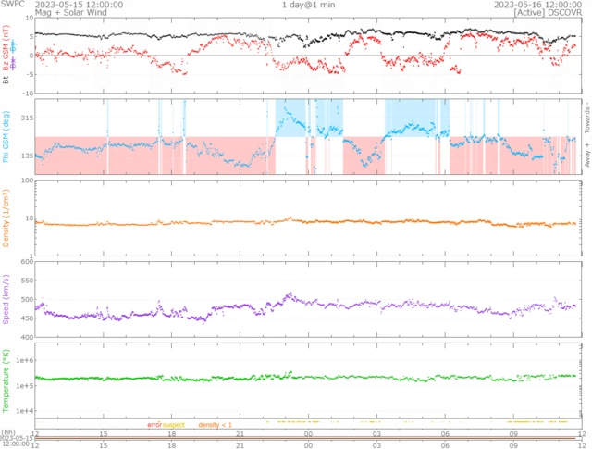Toggle the Bt series label
This screenshot has width=592, height=449.
(6, 81)
